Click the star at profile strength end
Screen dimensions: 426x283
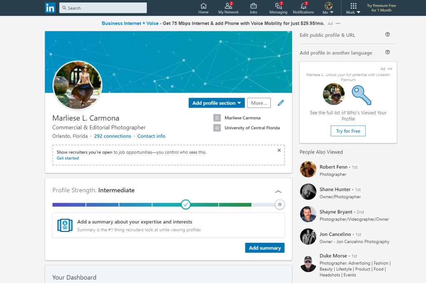coord(280,204)
